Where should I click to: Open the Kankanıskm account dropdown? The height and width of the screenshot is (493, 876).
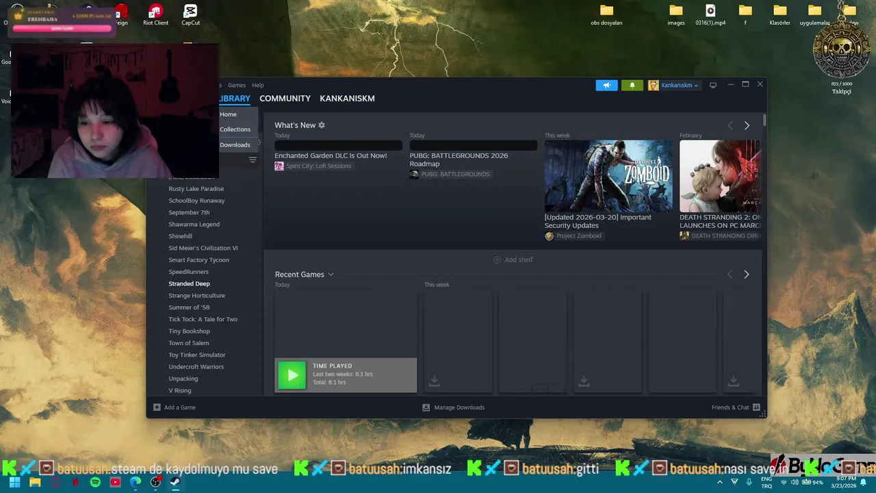click(673, 85)
